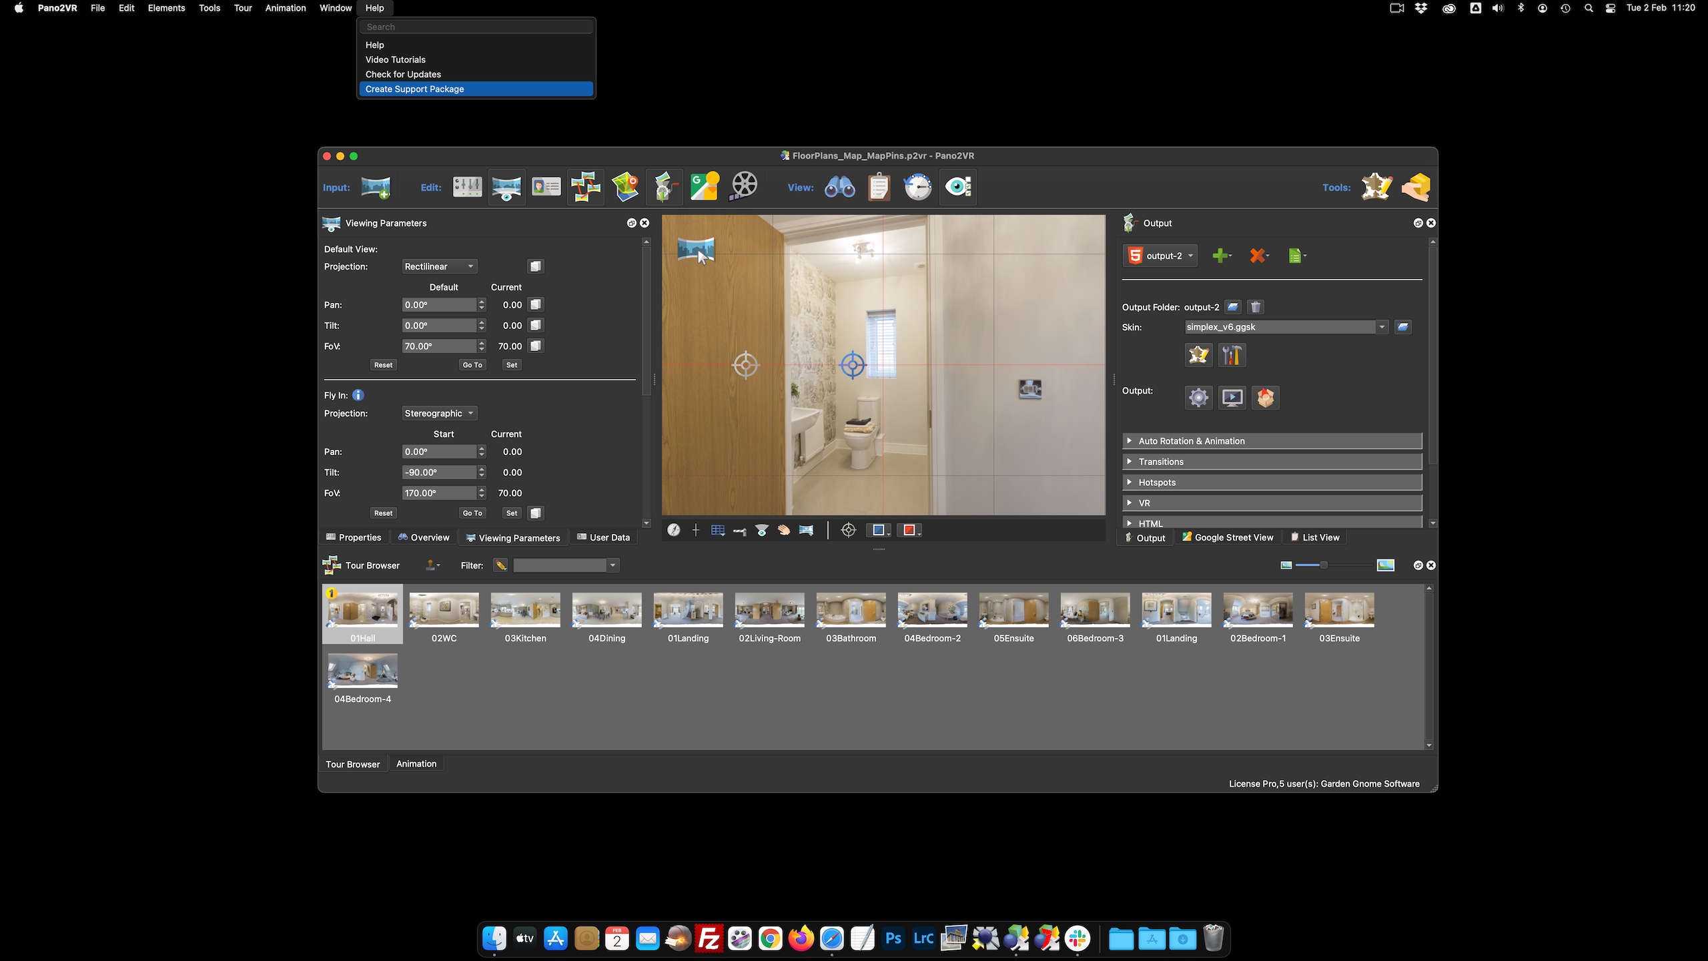Open the red color swatch dropdown
The width and height of the screenshot is (1708, 961).
909,530
